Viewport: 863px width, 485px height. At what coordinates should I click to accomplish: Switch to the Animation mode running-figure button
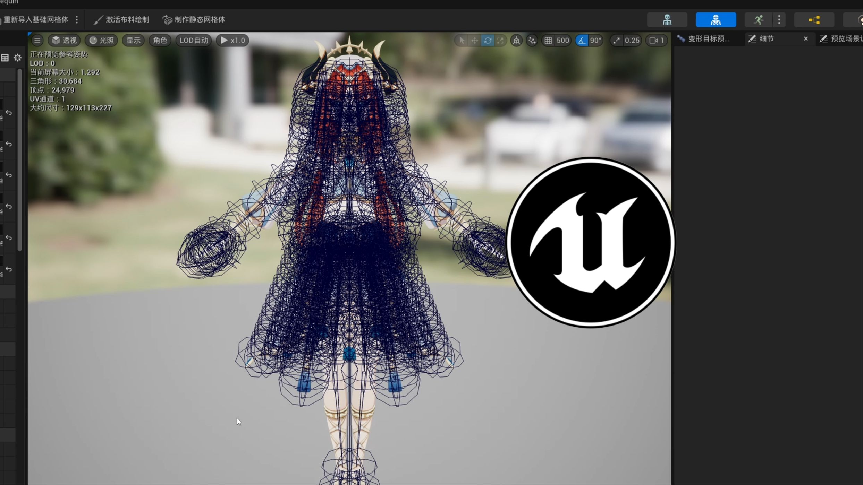click(x=759, y=20)
